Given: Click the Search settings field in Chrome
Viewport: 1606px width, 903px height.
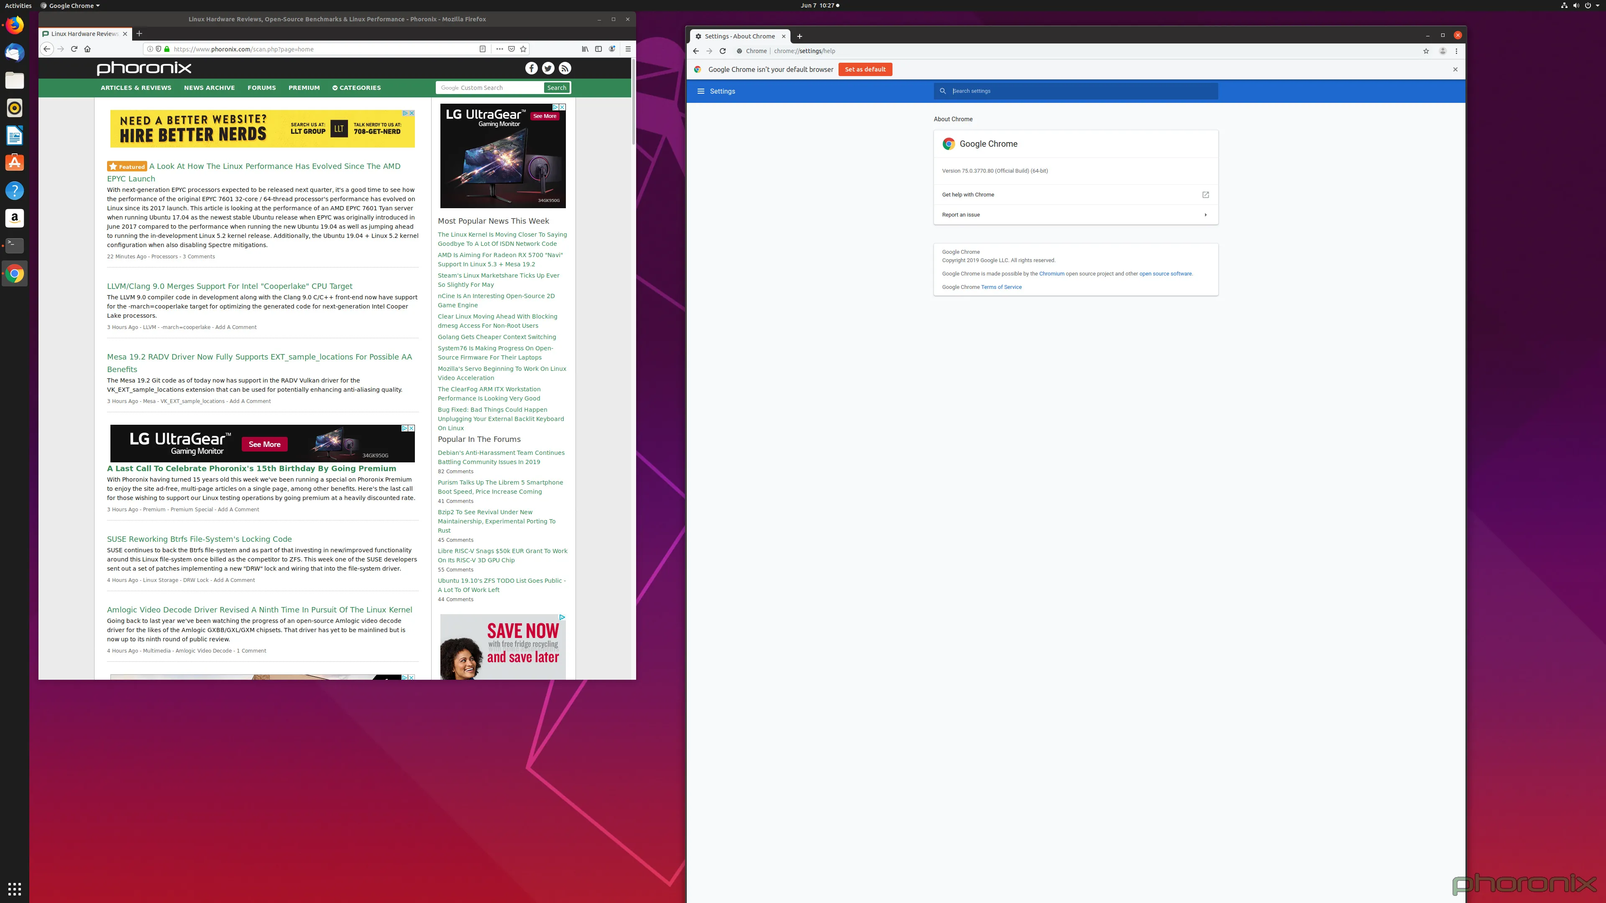Looking at the screenshot, I should click(1075, 91).
